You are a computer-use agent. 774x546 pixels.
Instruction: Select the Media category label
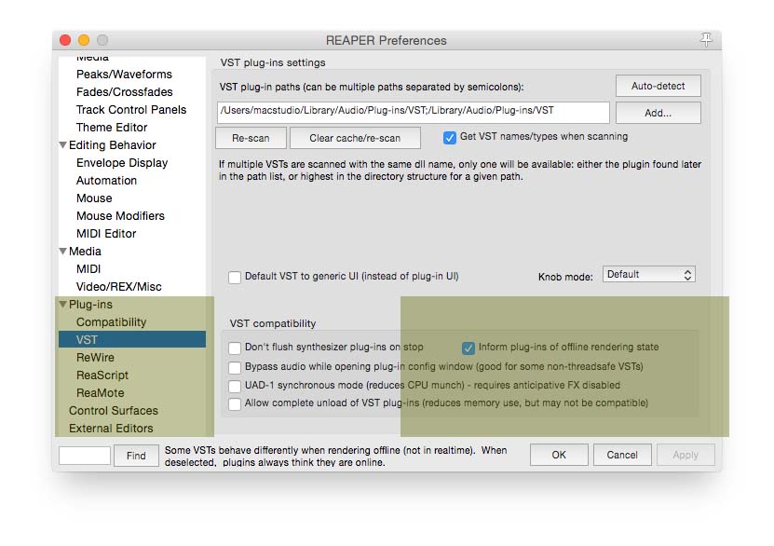85,252
